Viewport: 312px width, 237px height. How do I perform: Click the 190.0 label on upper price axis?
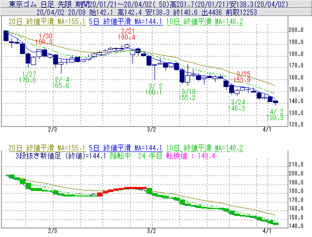coord(296,42)
